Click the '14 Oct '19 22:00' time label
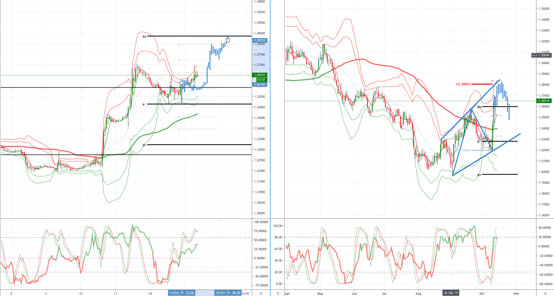Screen dimensions: 554x296 (x=182, y=293)
